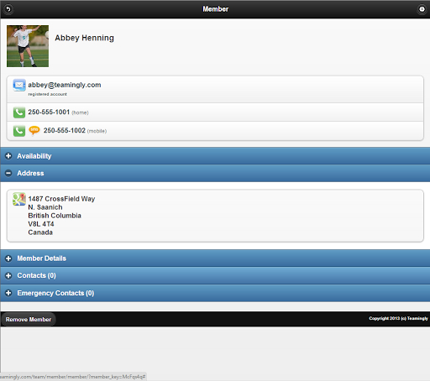Click the back arrow icon in header
This screenshot has width=430, height=381.
click(x=8, y=9)
